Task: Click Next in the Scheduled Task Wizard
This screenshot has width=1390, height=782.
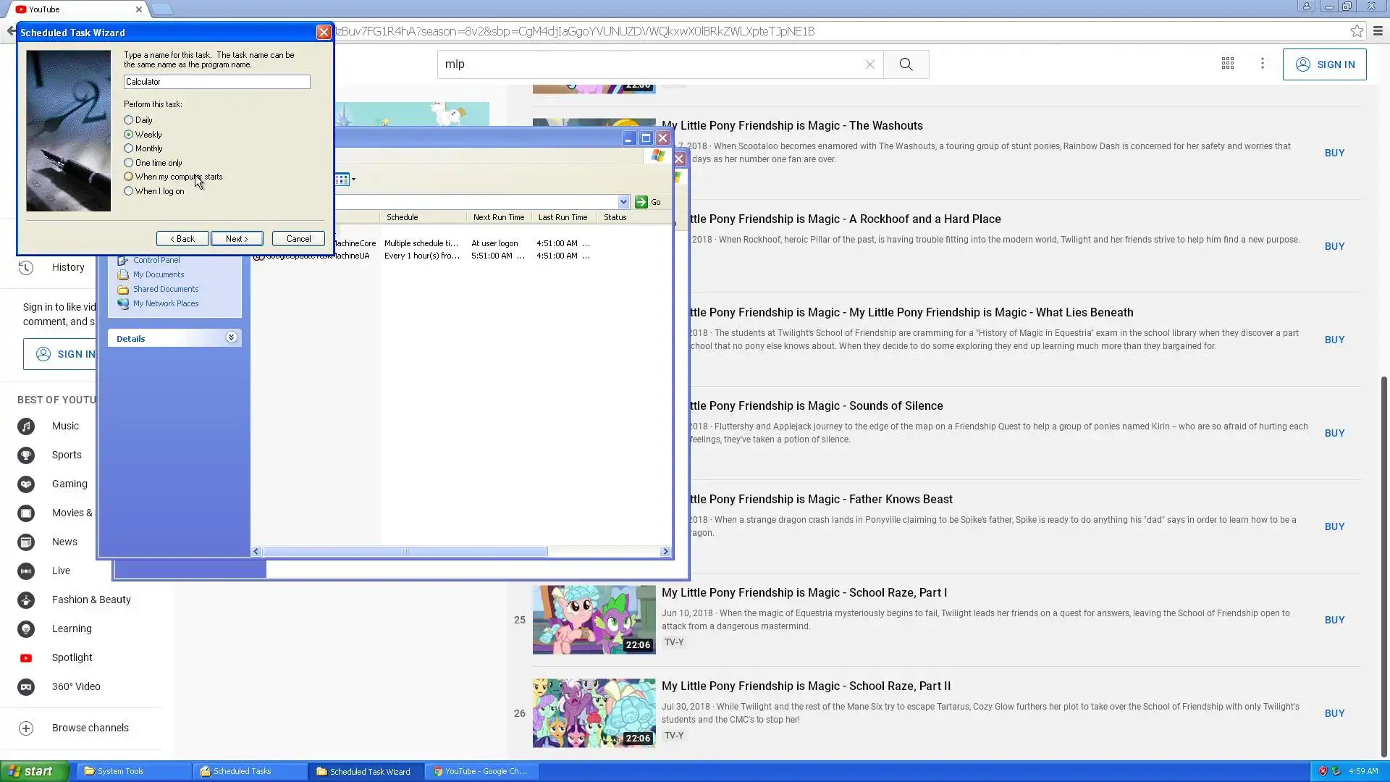Action: tap(237, 239)
